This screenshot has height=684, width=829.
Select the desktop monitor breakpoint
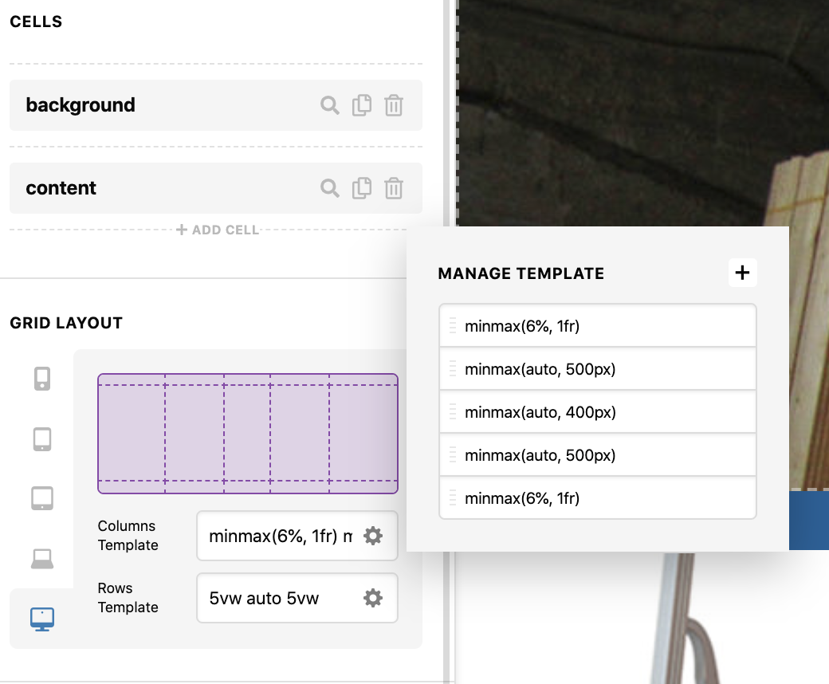pos(41,619)
